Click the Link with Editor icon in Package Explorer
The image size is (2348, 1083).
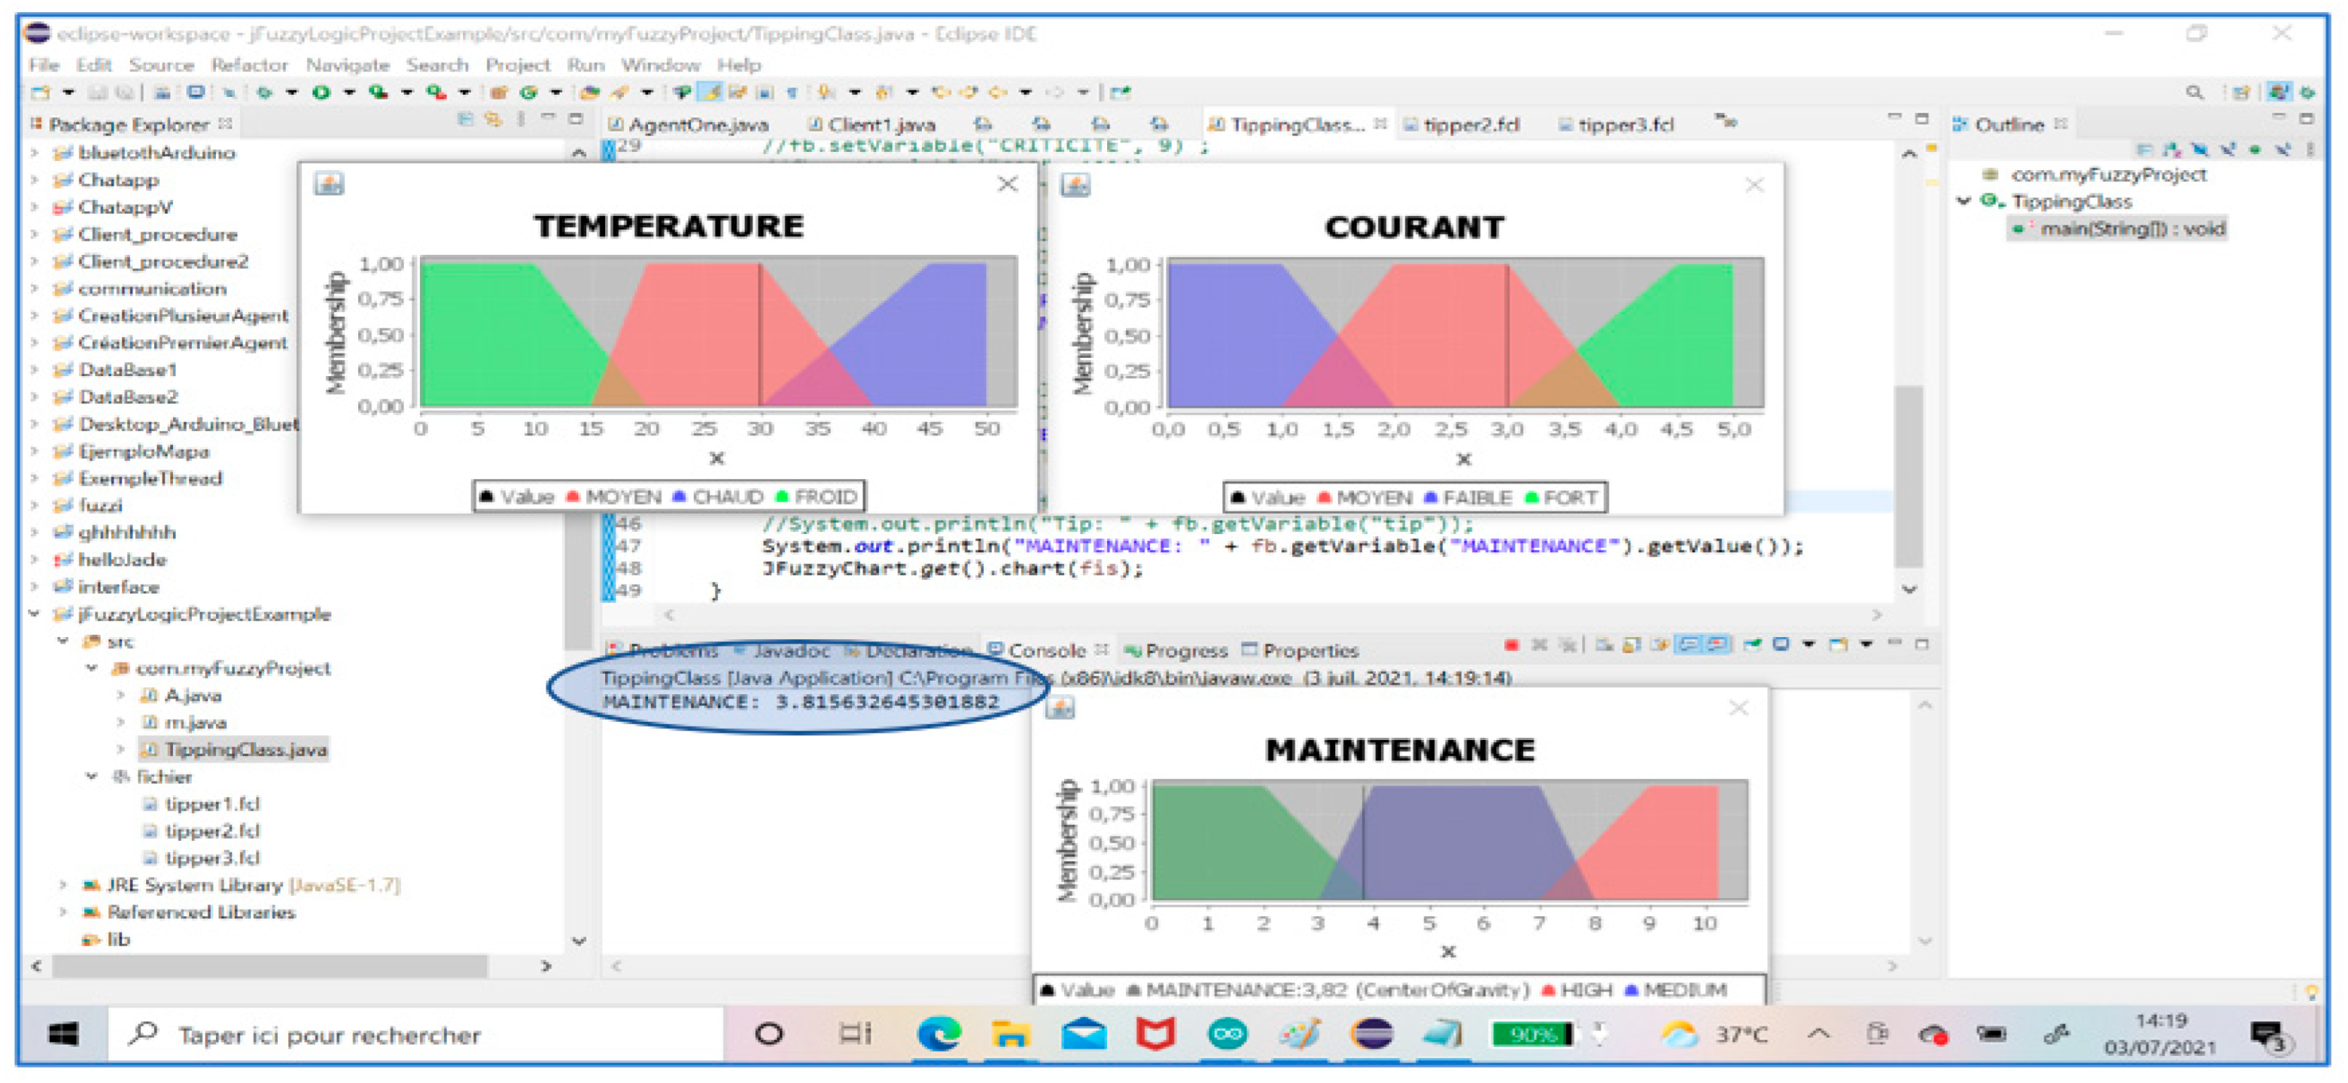coord(493,120)
